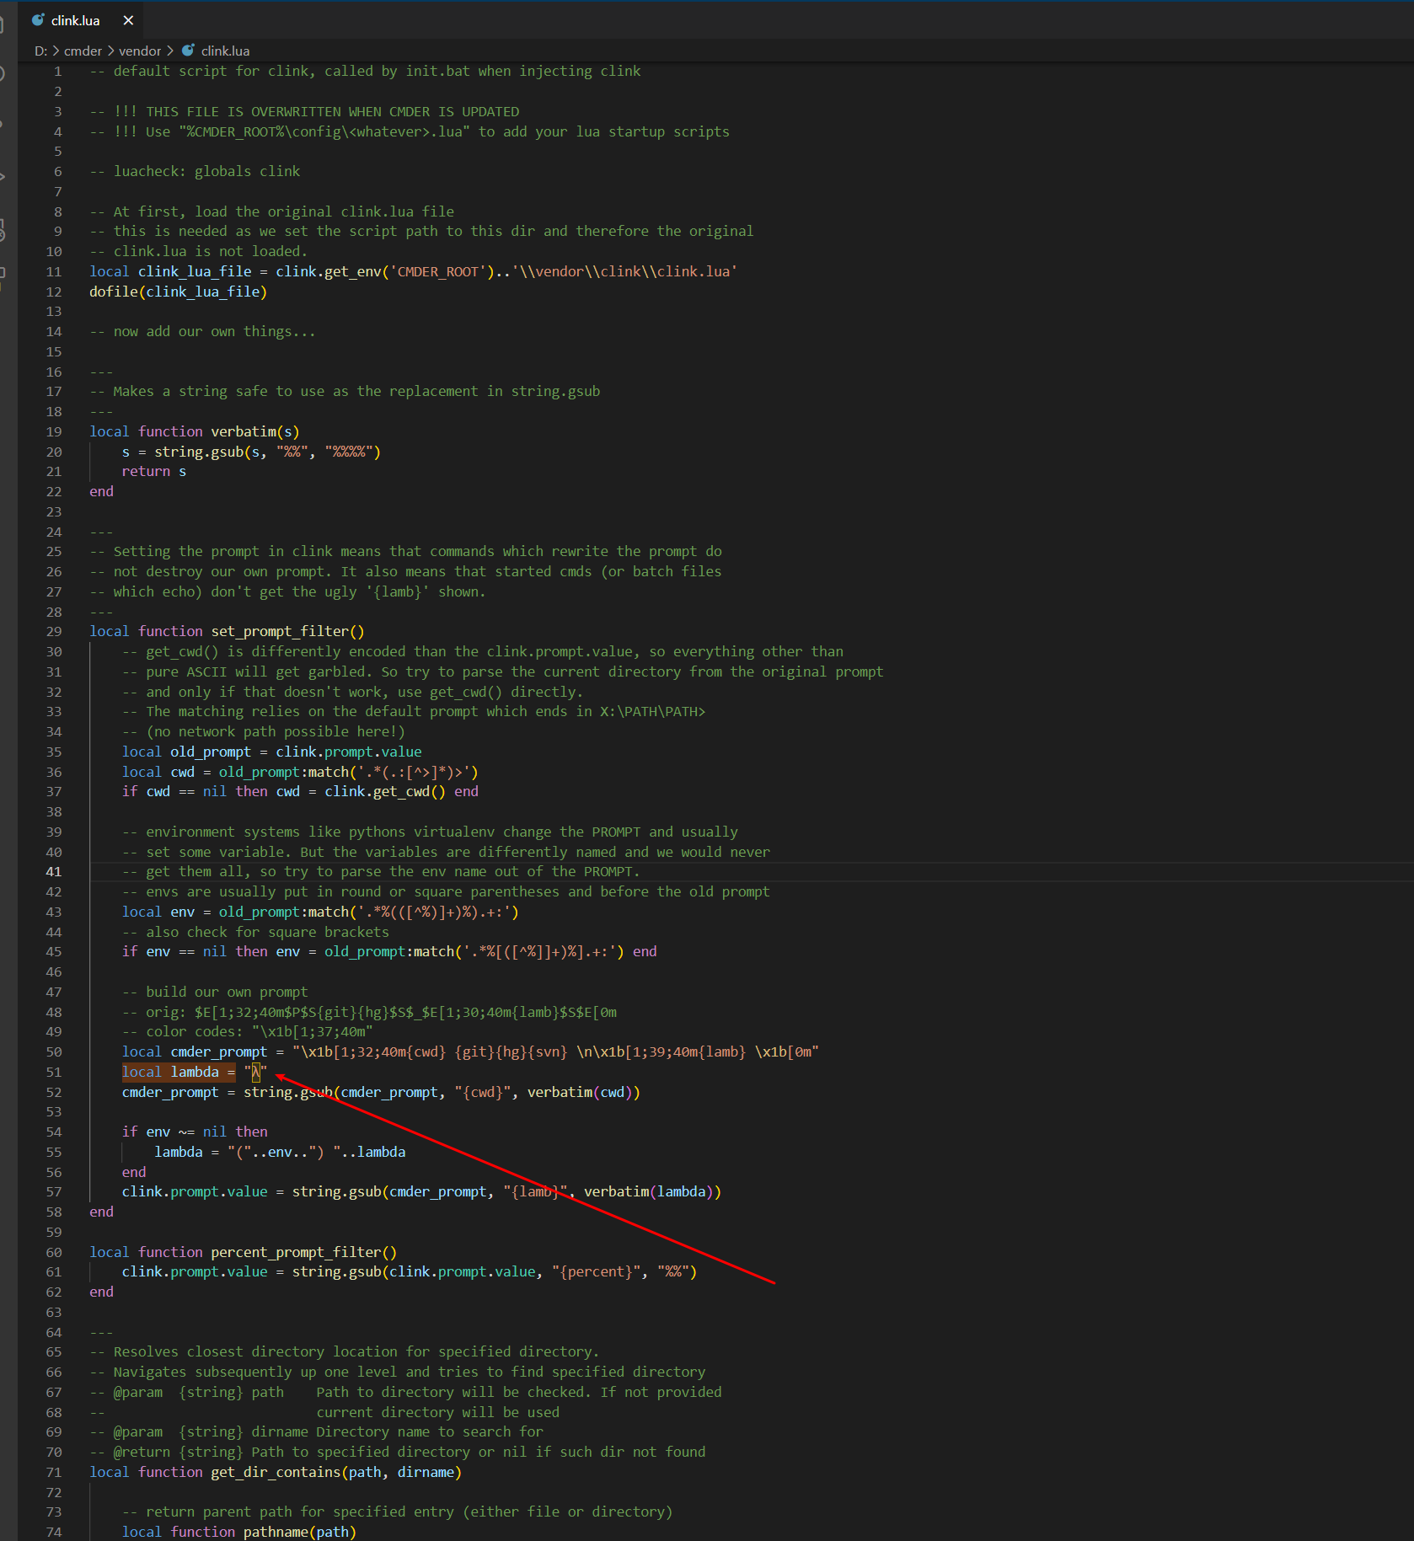Close the clink.lua editor tab

[x=128, y=20]
